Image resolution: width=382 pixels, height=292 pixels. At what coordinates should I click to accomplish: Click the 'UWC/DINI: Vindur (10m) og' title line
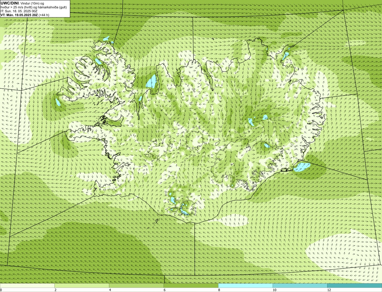(22, 3)
